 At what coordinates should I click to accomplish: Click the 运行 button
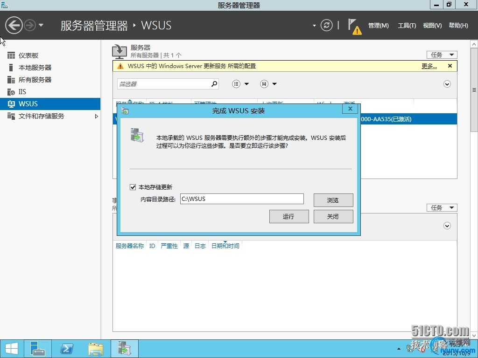pos(288,216)
